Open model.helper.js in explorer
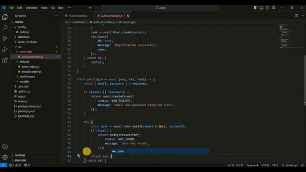 (x=36, y=72)
